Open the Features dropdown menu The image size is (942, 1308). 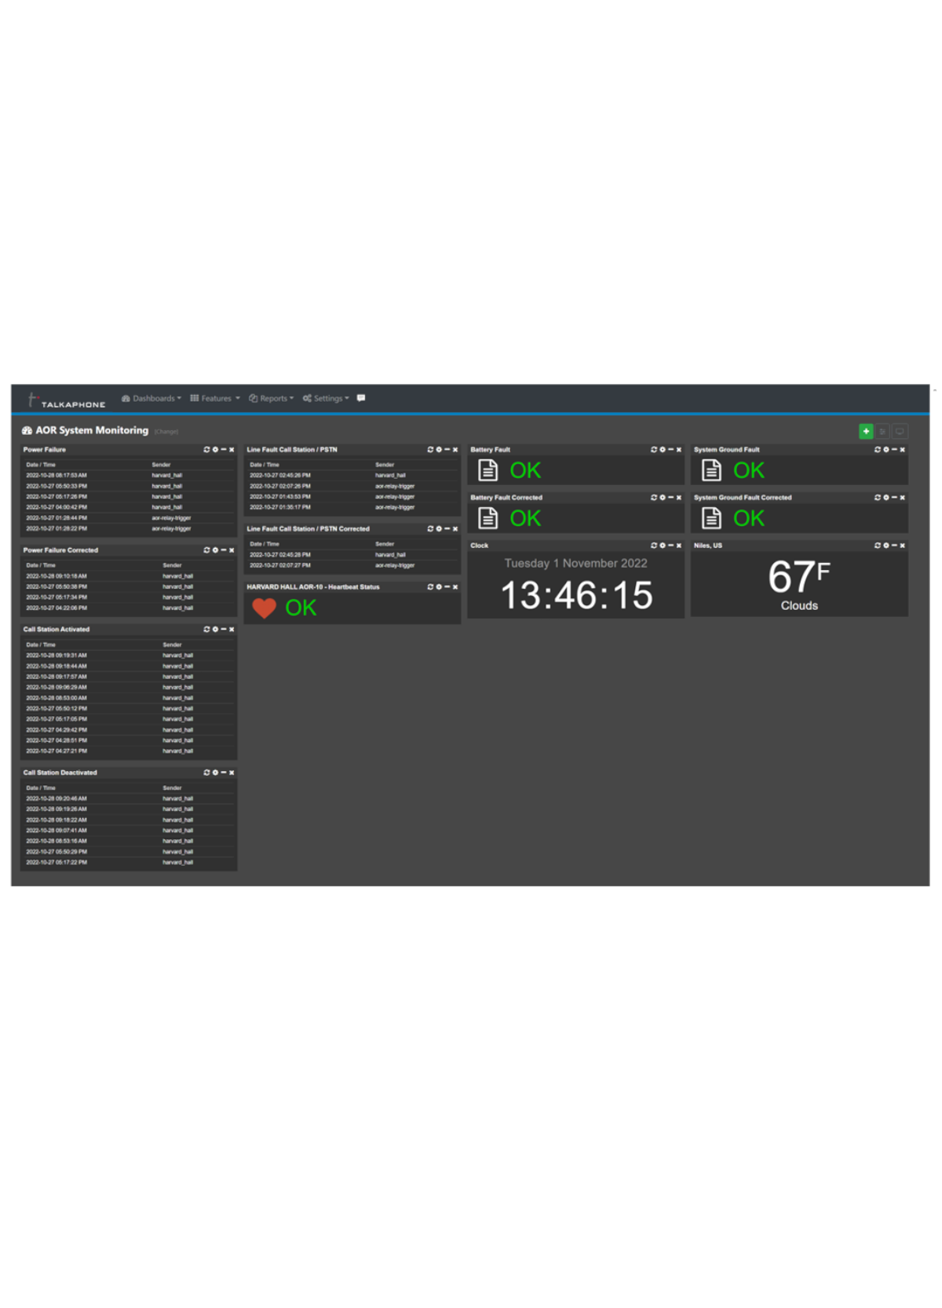[x=215, y=399]
